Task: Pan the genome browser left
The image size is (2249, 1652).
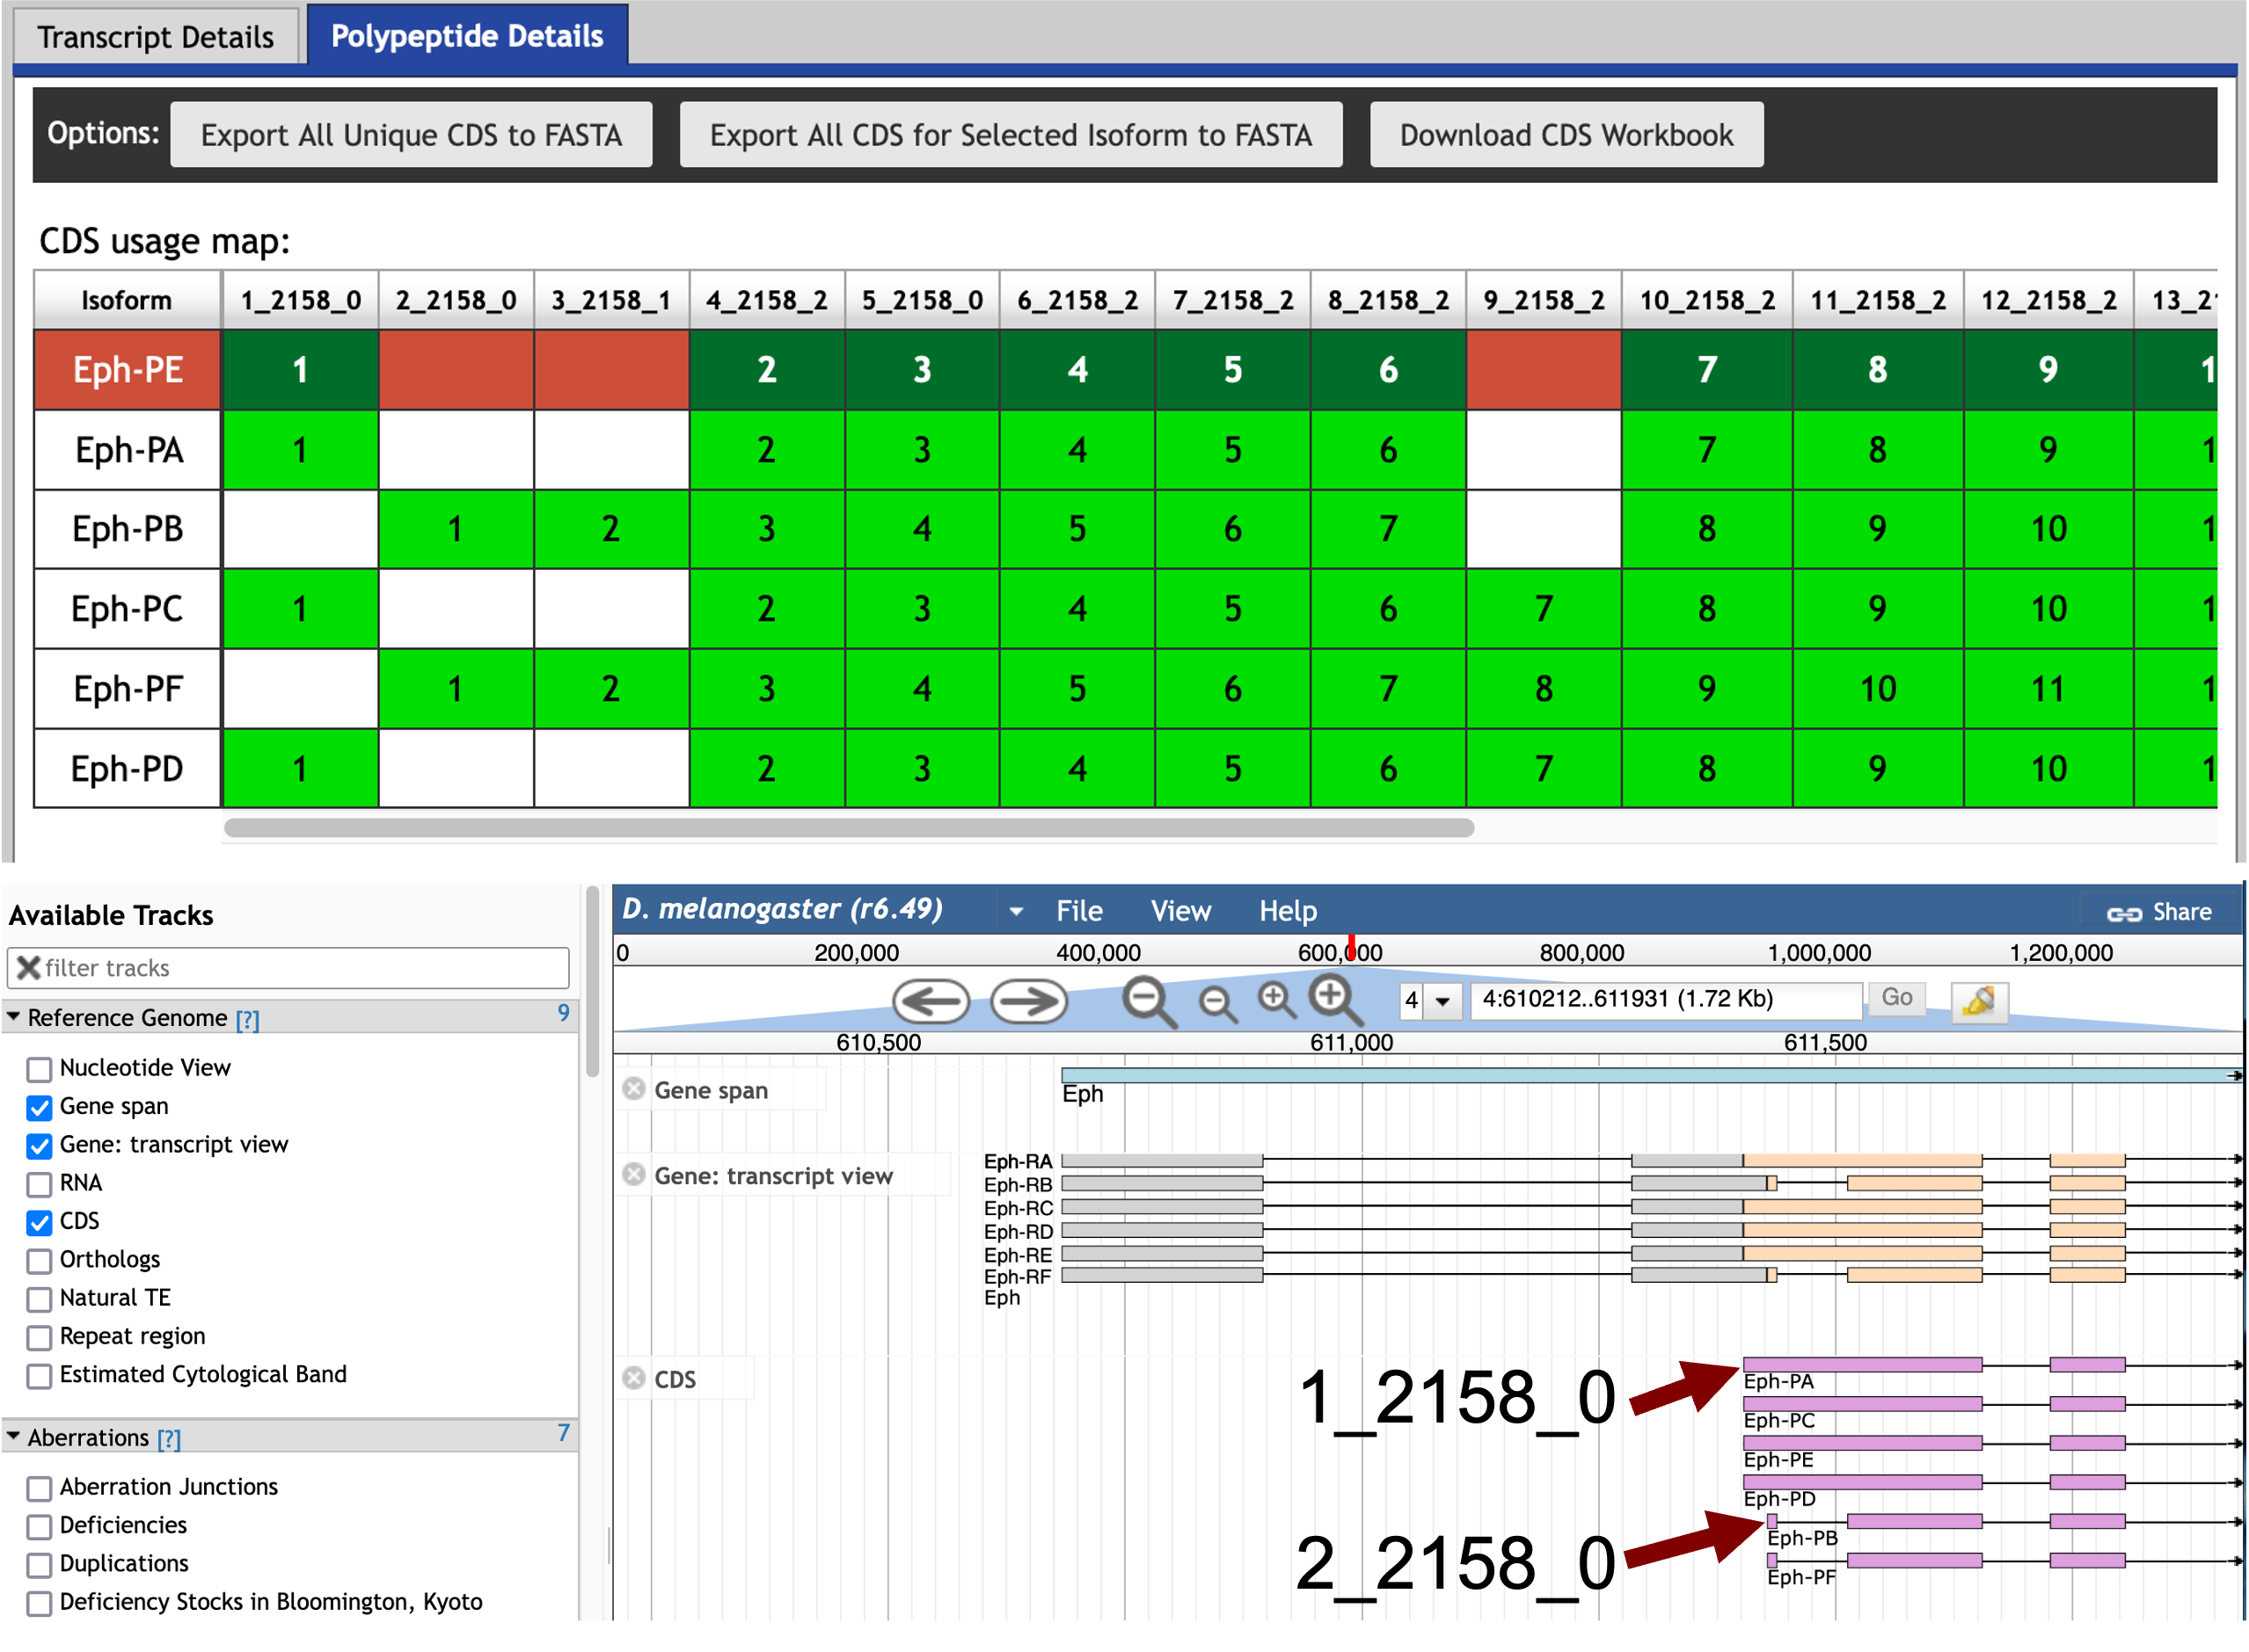Action: (x=931, y=1001)
